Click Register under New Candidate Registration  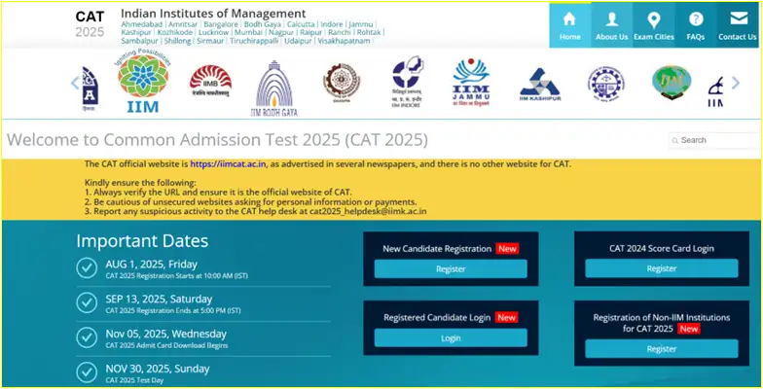(x=451, y=268)
